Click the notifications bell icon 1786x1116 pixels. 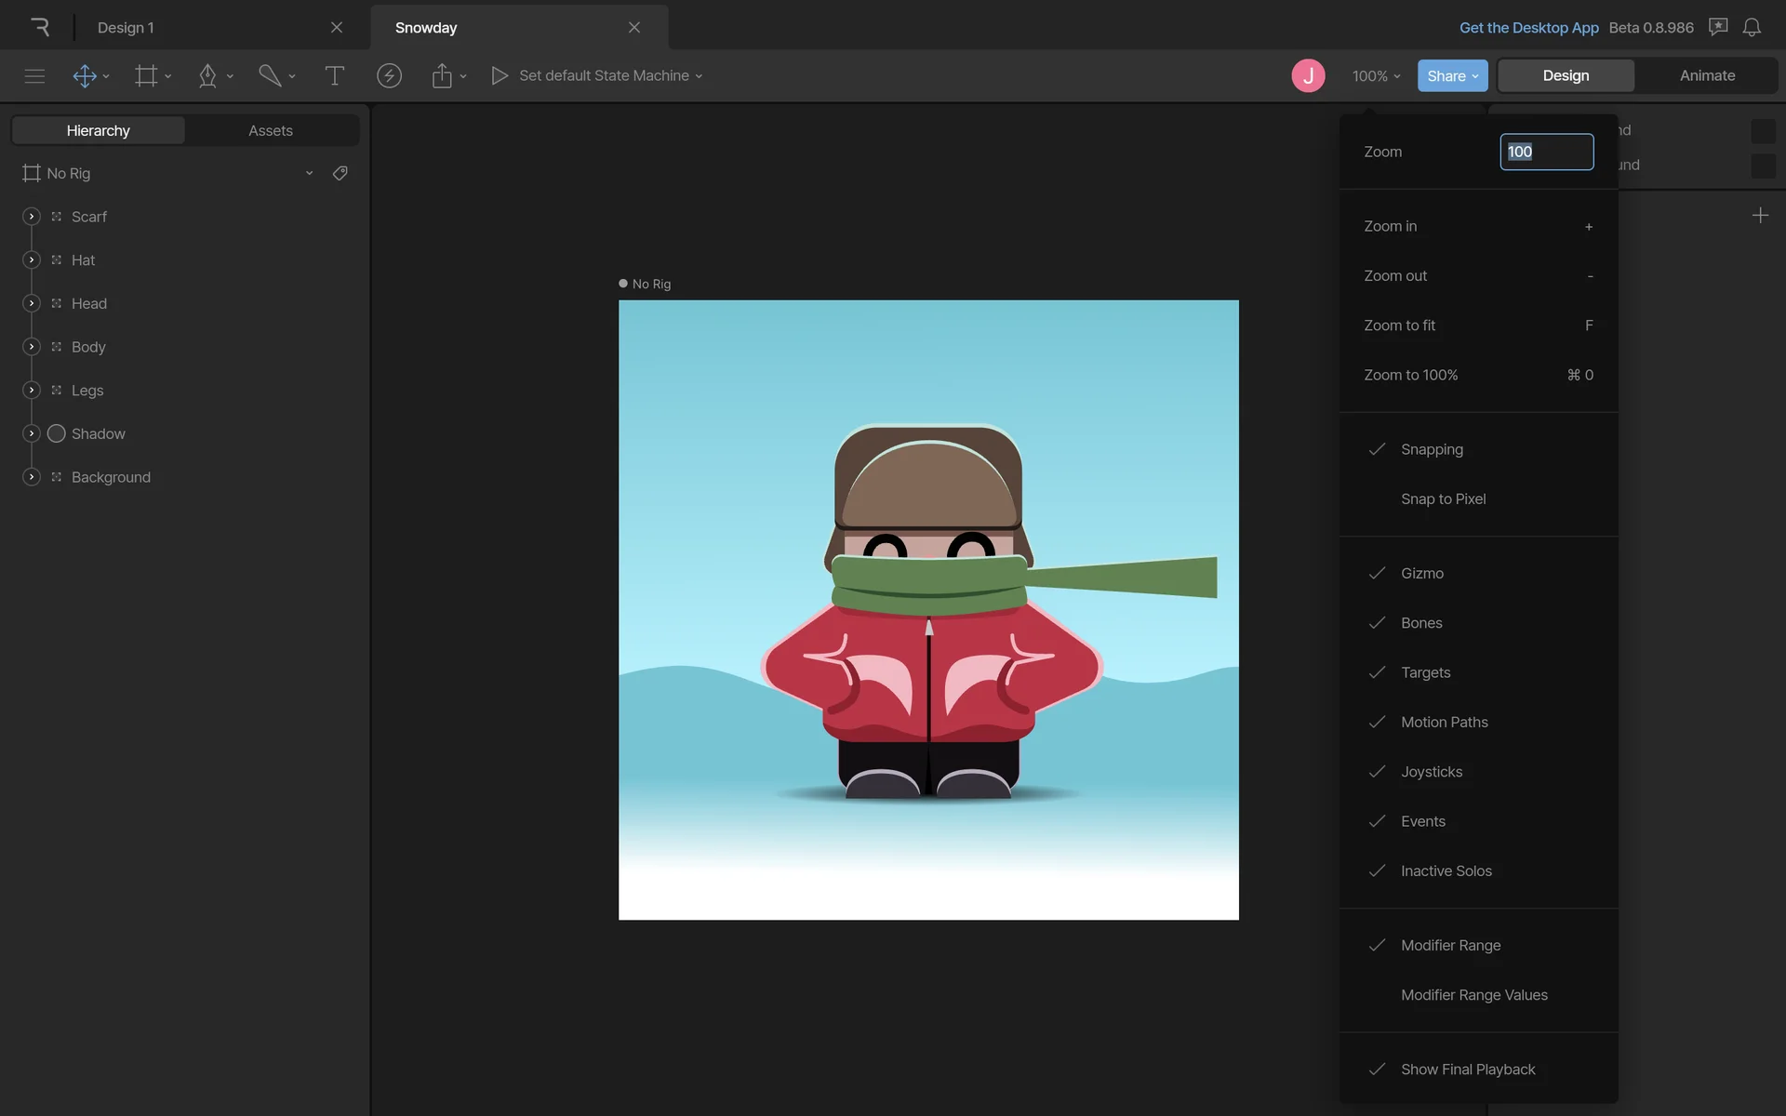(x=1752, y=28)
